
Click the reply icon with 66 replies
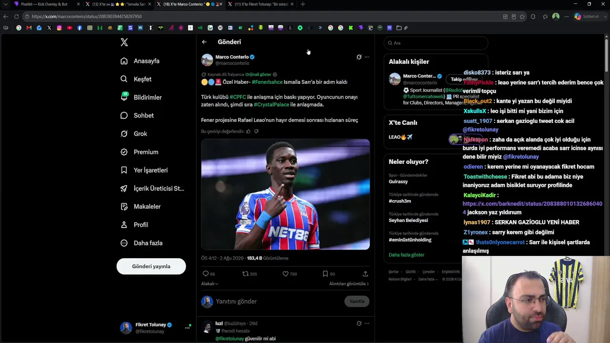tap(206, 274)
